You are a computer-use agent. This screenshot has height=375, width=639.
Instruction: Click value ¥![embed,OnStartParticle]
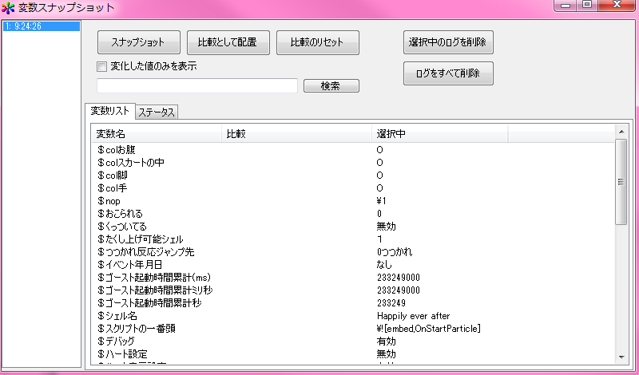click(x=429, y=329)
